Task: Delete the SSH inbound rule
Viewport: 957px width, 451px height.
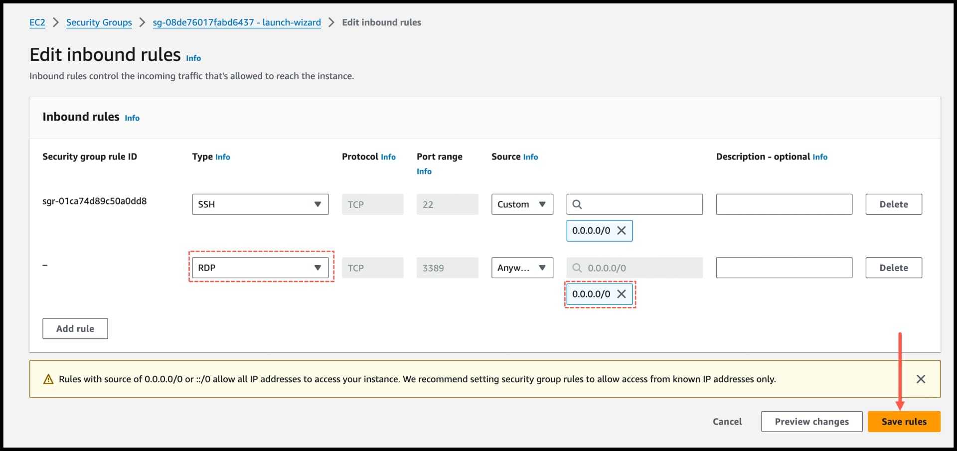Action: [x=894, y=204]
